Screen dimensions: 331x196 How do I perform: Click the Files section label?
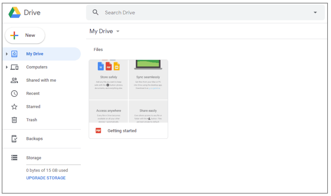pyautogui.click(x=98, y=50)
